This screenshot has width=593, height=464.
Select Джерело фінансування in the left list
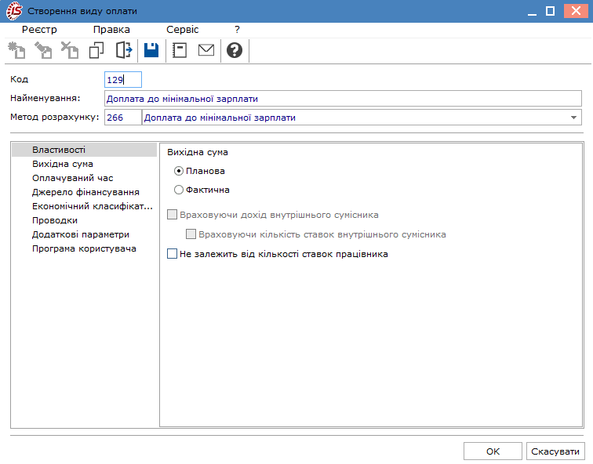tap(85, 192)
